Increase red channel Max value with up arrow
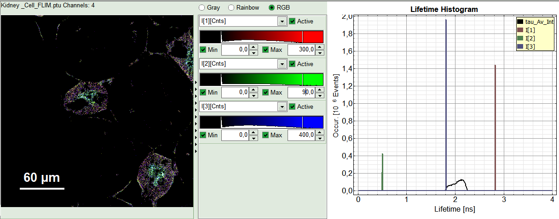The image size is (559, 219). pos(319,47)
